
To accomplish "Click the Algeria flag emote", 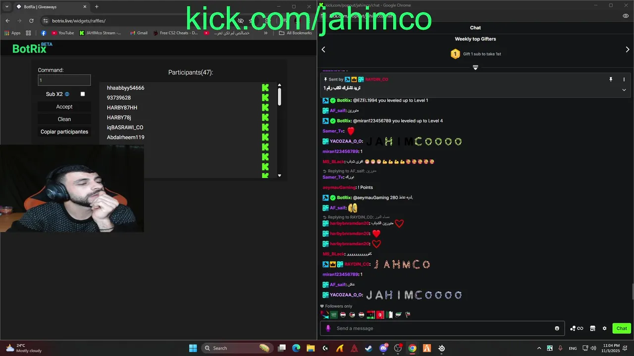I will coord(389,314).
